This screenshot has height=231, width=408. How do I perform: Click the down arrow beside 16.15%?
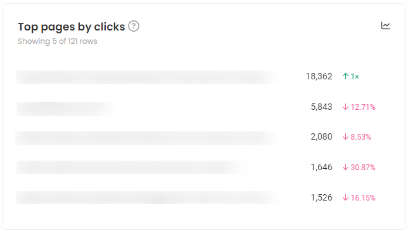click(x=345, y=197)
